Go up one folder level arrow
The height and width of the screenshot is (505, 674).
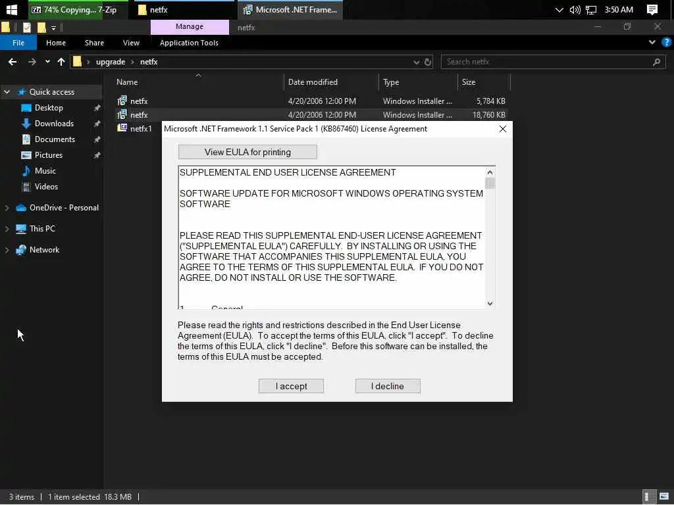61,62
